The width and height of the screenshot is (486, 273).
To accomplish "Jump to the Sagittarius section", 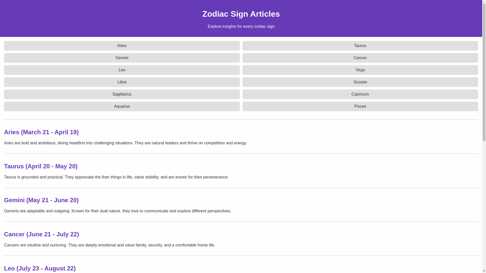I will pyautogui.click(x=122, y=94).
